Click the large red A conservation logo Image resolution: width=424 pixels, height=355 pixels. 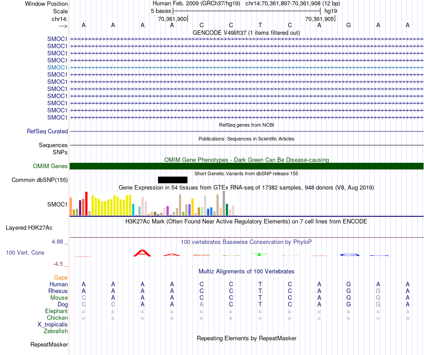pyautogui.click(x=142, y=253)
